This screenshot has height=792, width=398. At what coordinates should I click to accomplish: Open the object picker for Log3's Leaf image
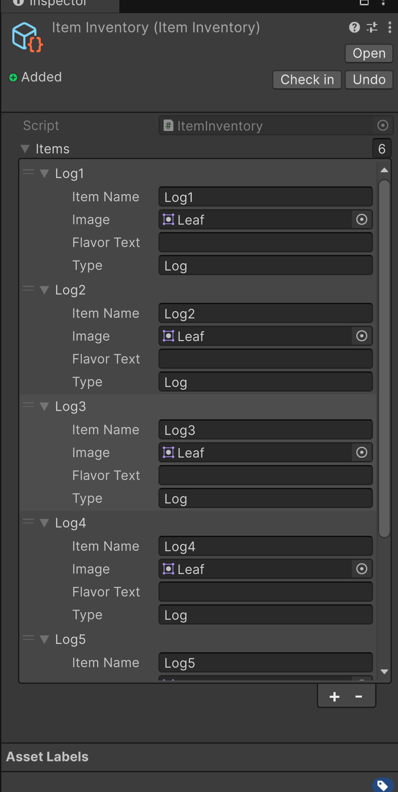coord(361,452)
